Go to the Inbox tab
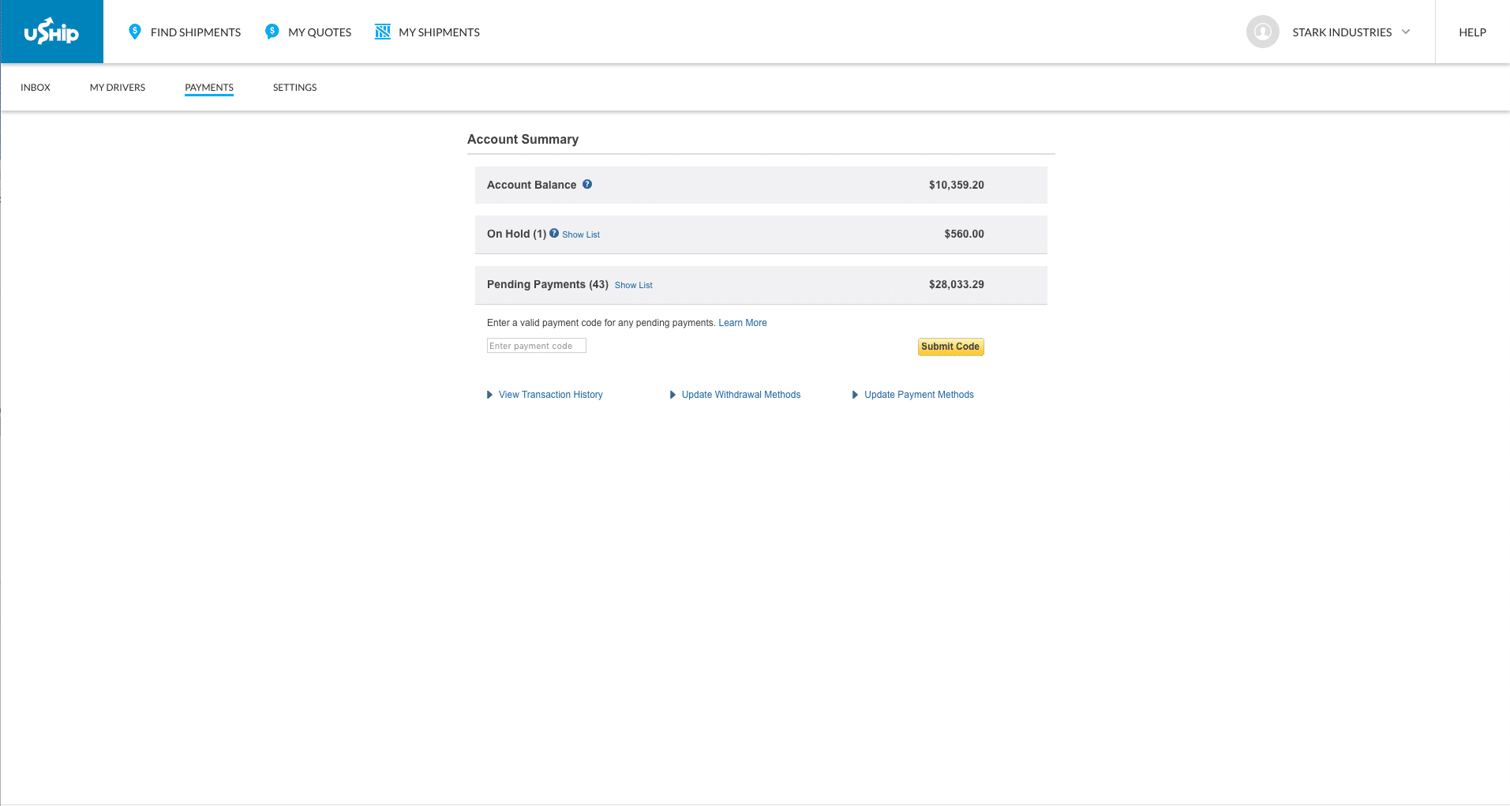The width and height of the screenshot is (1510, 806). coord(36,87)
